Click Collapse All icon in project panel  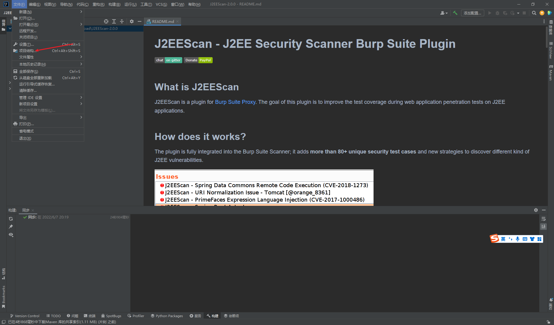(122, 21)
